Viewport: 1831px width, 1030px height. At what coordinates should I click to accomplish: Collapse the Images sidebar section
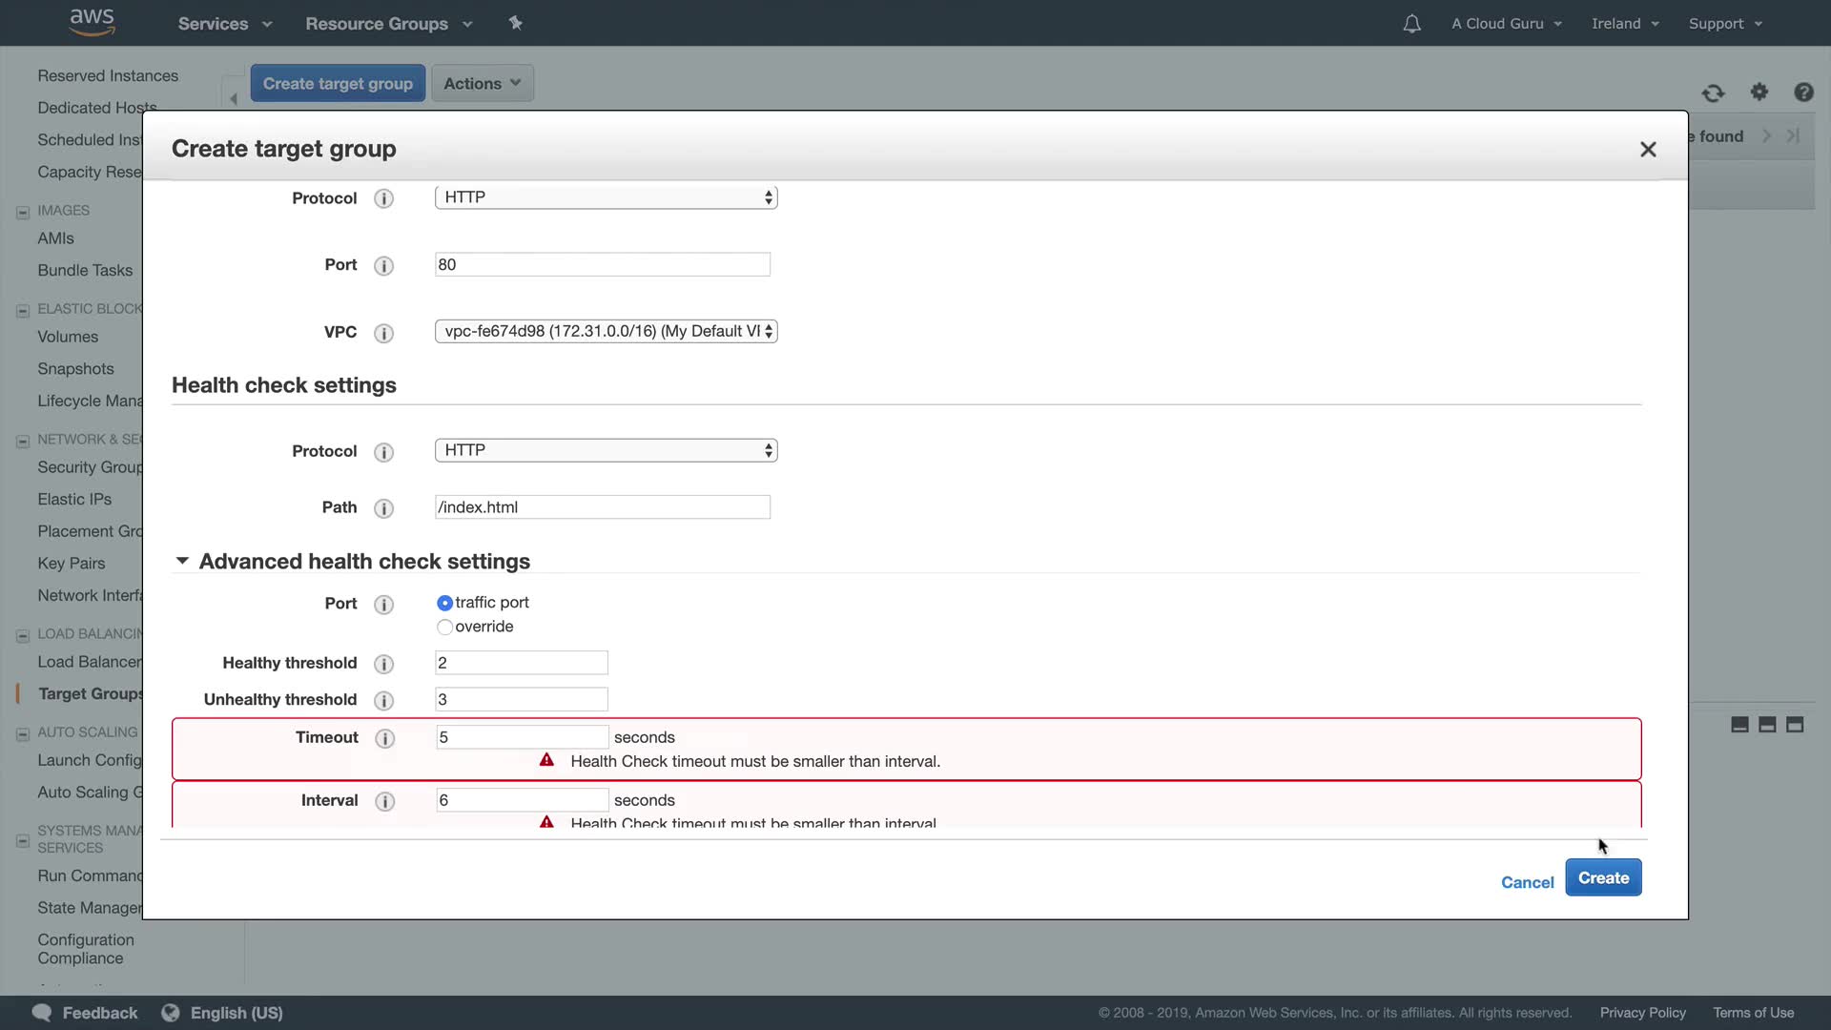click(x=23, y=212)
